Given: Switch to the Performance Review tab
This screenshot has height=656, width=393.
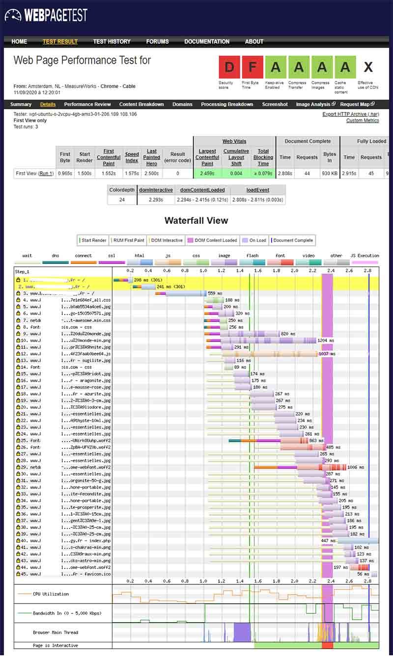Looking at the screenshot, I should 87,104.
